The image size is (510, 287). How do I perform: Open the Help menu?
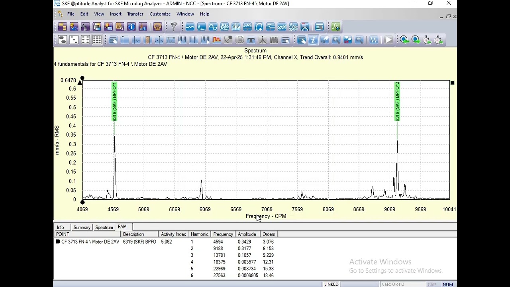point(204,14)
